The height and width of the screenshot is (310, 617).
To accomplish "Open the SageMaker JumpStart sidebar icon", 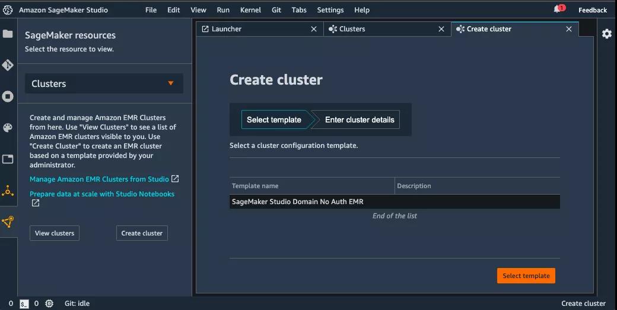I will click(x=8, y=192).
